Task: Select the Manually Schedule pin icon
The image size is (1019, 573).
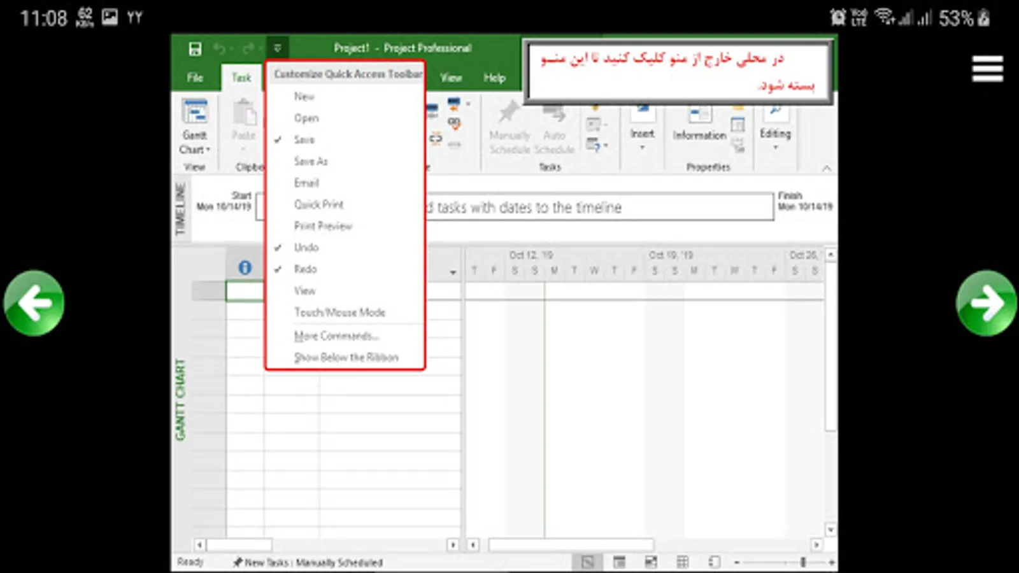Action: [x=508, y=112]
